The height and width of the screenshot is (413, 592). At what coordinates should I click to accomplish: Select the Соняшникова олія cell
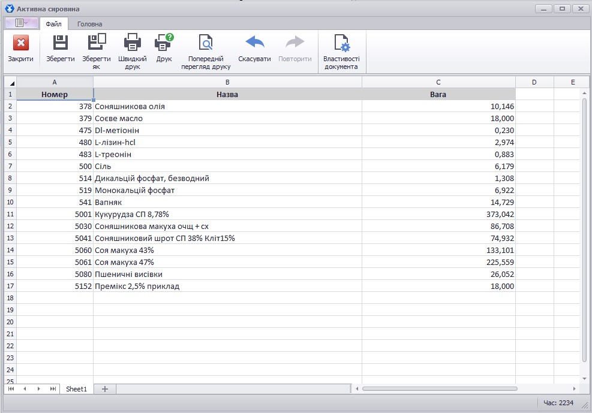[227, 106]
